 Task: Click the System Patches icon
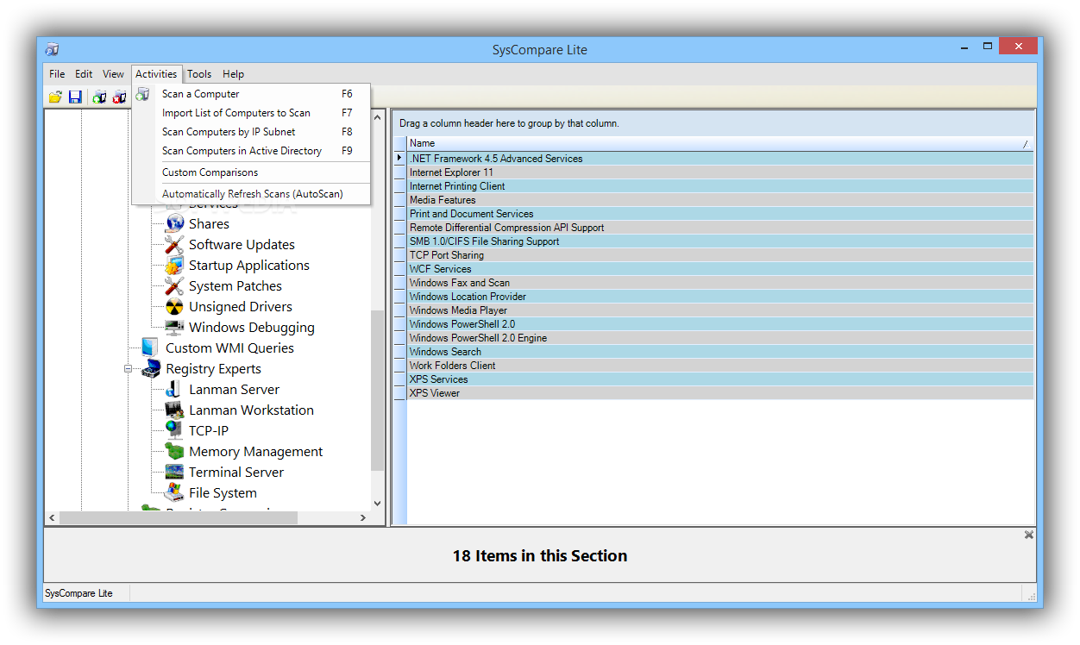175,285
